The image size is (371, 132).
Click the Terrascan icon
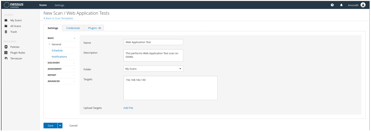pyautogui.click(x=6, y=58)
